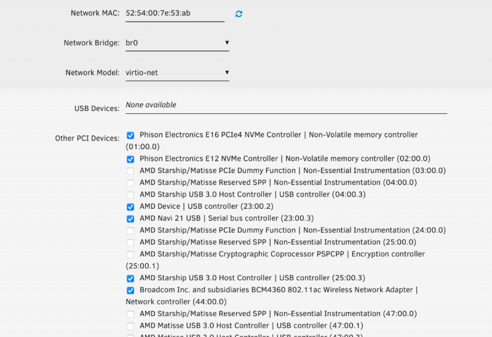Disable AMD Navi 21 USB controller
The width and height of the screenshot is (492, 337).
click(x=130, y=219)
